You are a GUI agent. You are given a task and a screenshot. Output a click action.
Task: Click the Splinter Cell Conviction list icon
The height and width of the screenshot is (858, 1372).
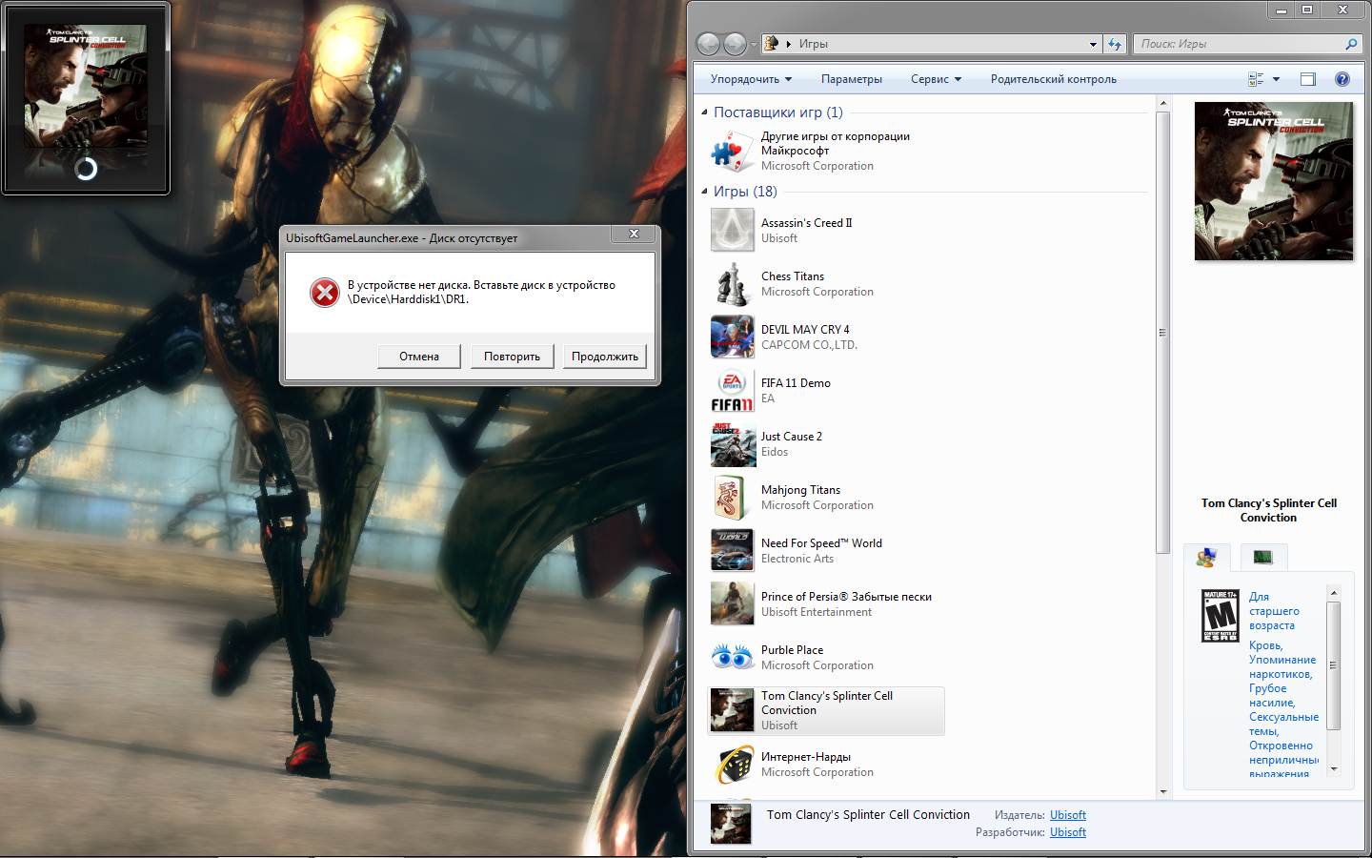(x=733, y=710)
